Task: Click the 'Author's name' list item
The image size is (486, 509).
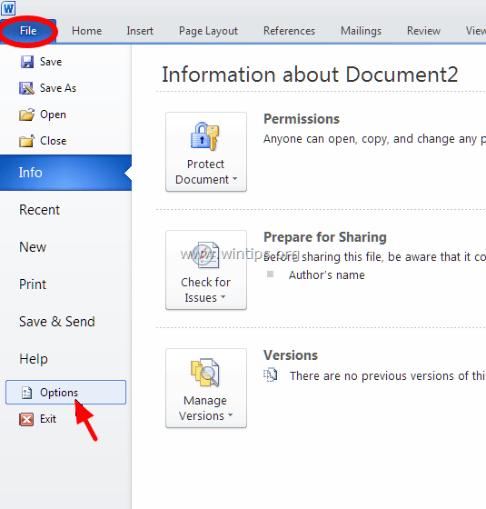Action: coord(327,274)
